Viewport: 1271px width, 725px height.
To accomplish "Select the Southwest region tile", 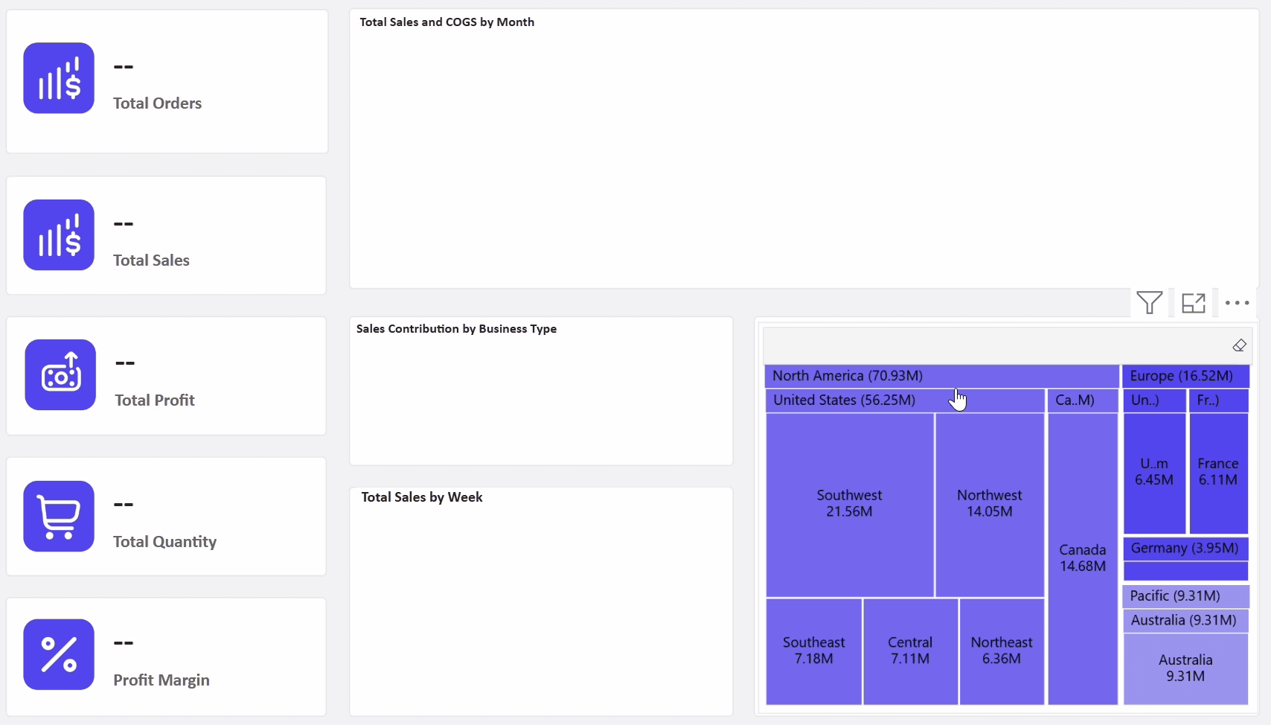I will [849, 504].
